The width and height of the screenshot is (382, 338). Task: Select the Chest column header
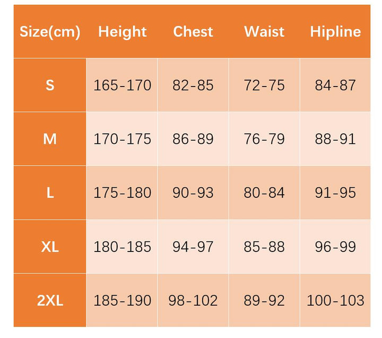pos(193,32)
